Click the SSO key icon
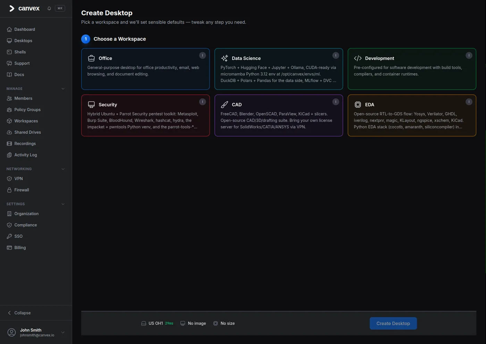This screenshot has width=486, height=344. pos(9,236)
